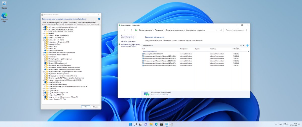Open File Explorer from the taskbar
The image size is (302, 127).
click(x=151, y=124)
